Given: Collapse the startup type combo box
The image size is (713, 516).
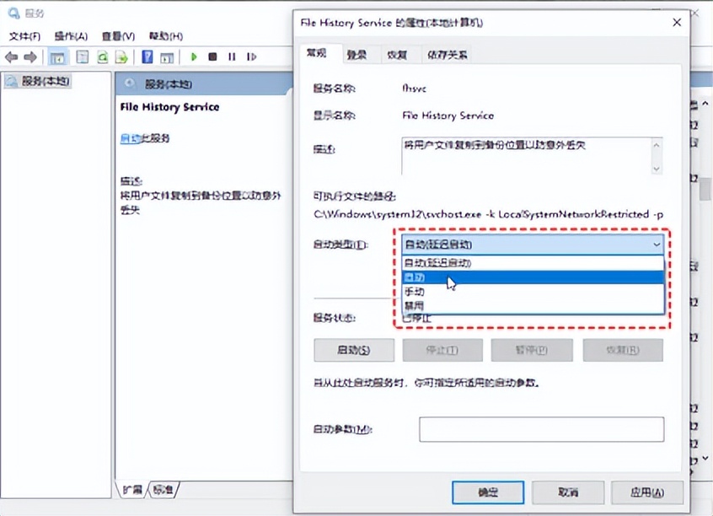Looking at the screenshot, I should (657, 245).
